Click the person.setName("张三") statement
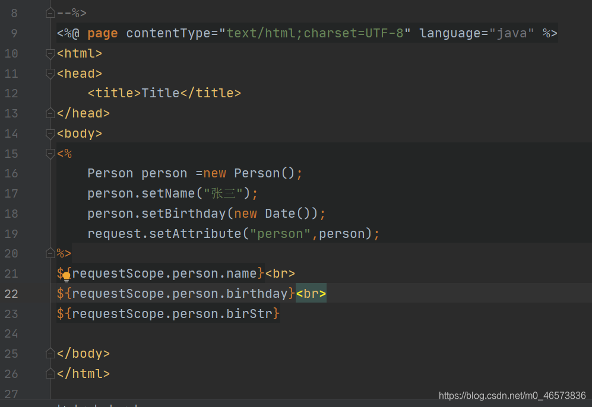The width and height of the screenshot is (592, 407). [173, 193]
